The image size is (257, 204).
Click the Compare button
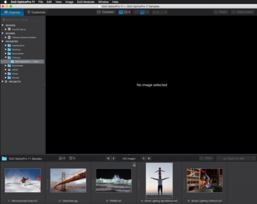105,12
